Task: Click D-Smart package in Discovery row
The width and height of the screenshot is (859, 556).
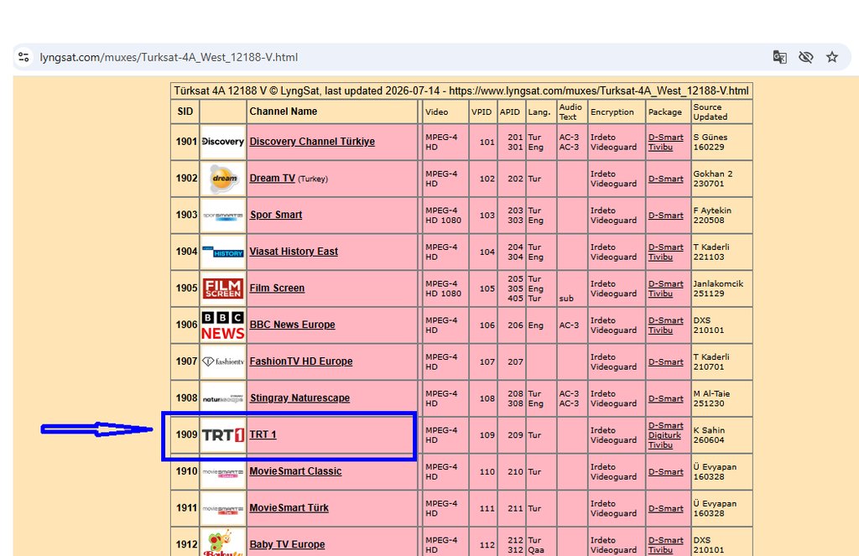Action: [x=665, y=137]
